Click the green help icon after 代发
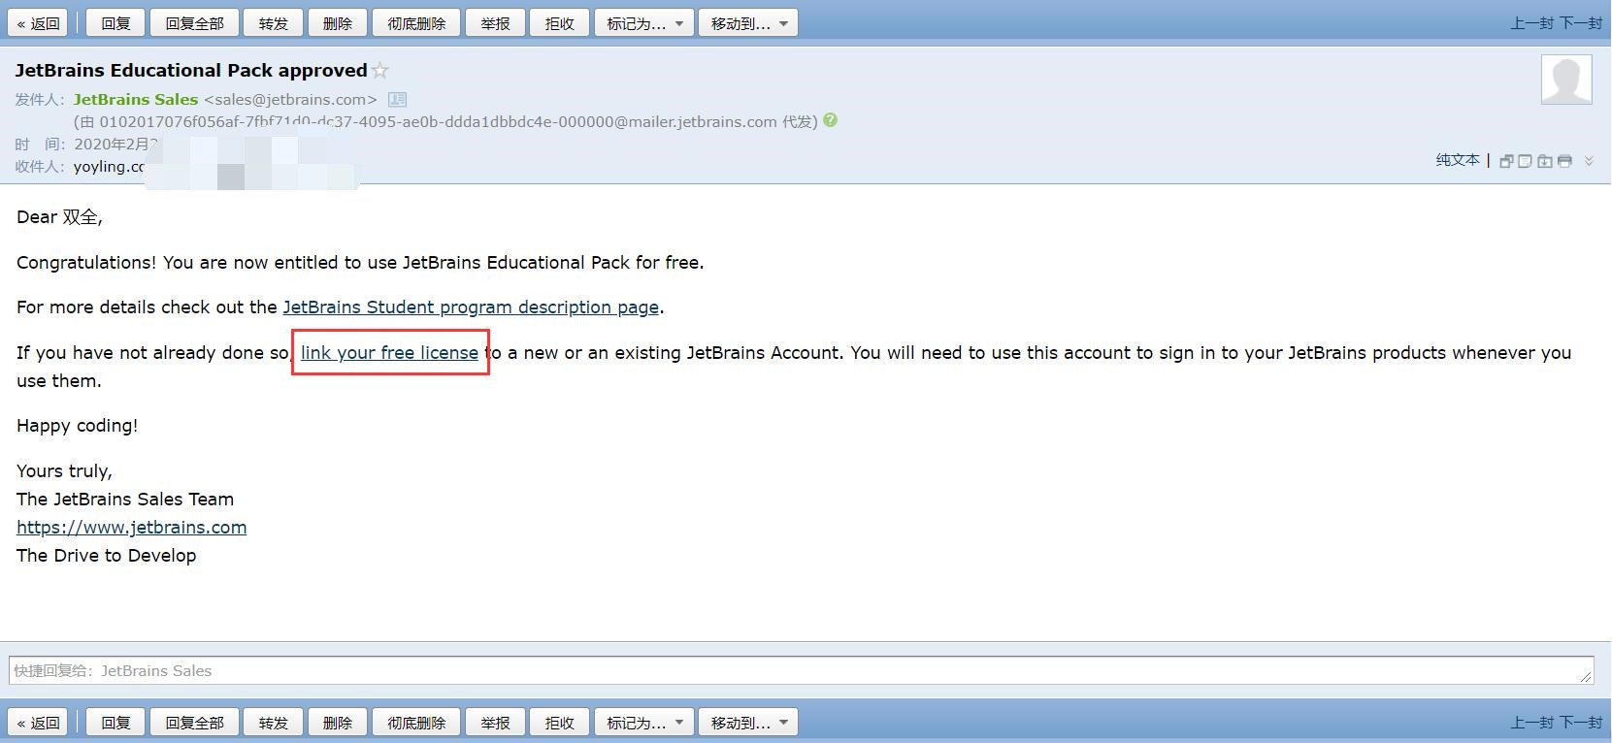The height and width of the screenshot is (743, 1612). point(830,120)
